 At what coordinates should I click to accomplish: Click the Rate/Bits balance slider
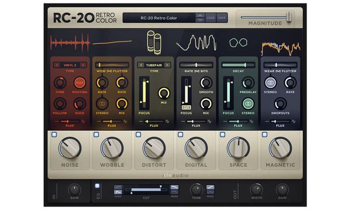[196, 65]
